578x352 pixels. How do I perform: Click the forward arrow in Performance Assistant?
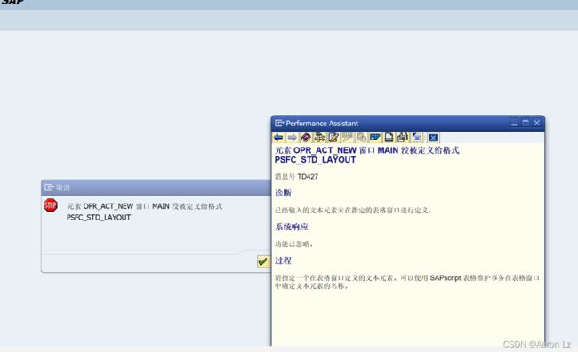(x=292, y=138)
